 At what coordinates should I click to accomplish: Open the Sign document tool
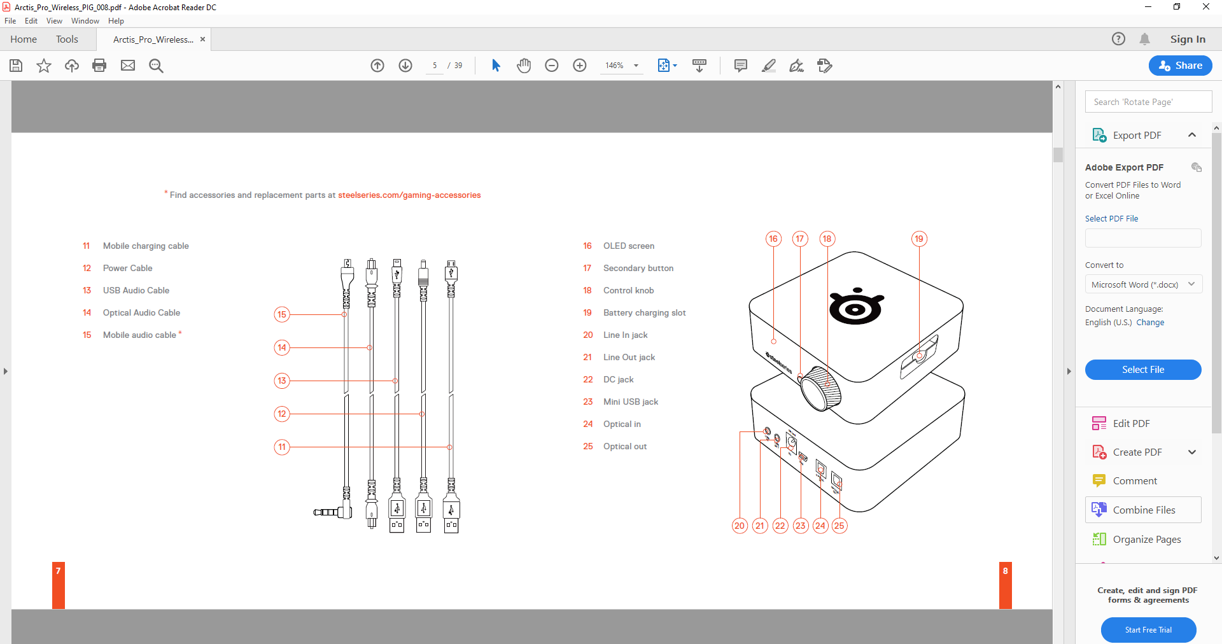(x=797, y=66)
